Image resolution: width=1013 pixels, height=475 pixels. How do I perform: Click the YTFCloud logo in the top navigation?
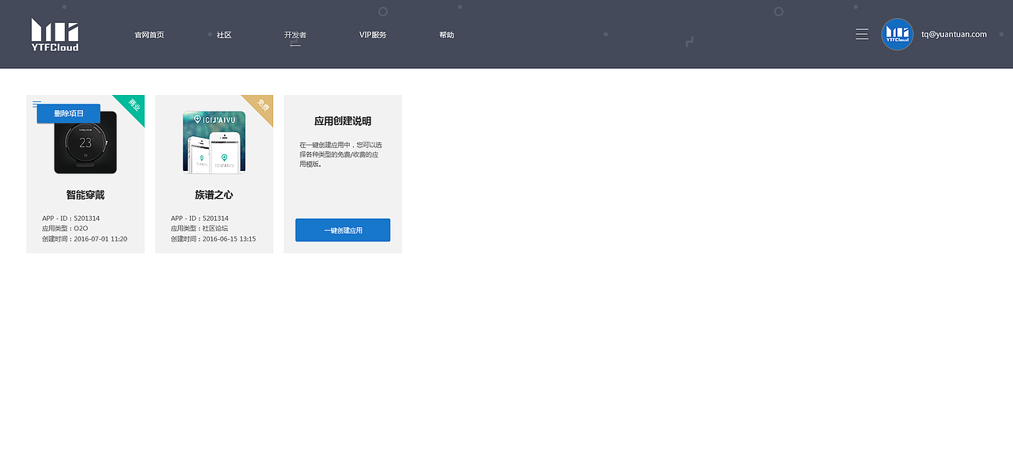pyautogui.click(x=55, y=34)
